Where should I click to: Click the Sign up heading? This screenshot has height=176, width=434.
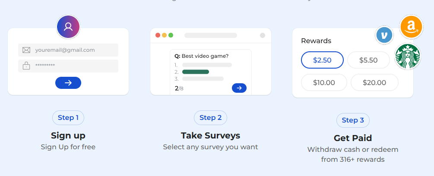pyautogui.click(x=68, y=135)
